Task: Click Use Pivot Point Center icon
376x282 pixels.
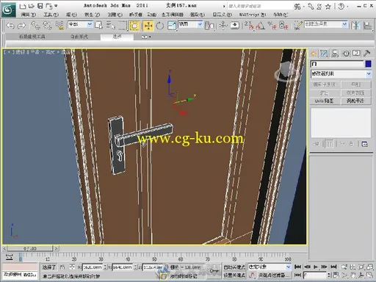Action: click(209, 26)
